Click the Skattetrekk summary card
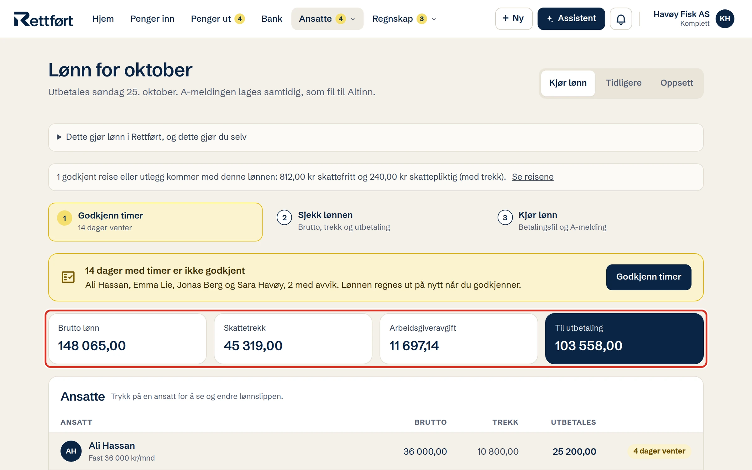 [293, 338]
